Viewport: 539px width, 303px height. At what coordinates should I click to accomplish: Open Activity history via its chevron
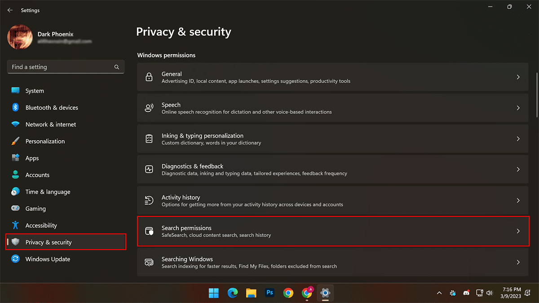pos(518,200)
